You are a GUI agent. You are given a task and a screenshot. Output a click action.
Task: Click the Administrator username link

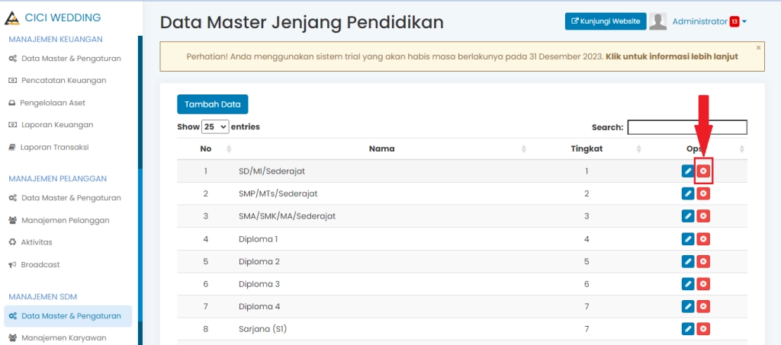click(x=700, y=21)
